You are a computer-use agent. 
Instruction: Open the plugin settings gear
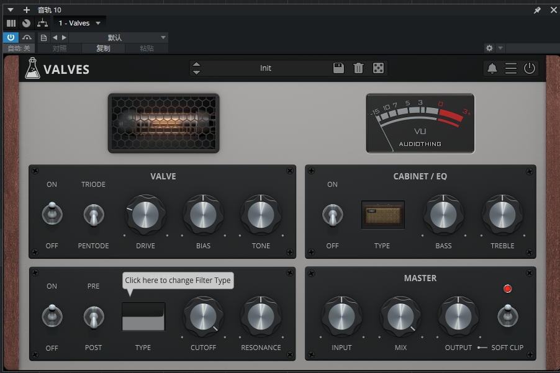pyautogui.click(x=489, y=48)
